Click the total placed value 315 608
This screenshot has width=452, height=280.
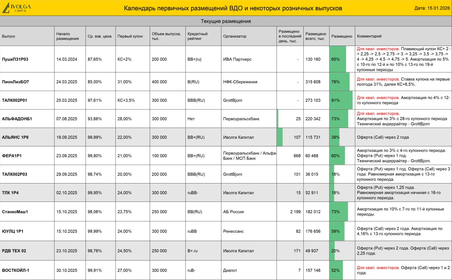313,82
